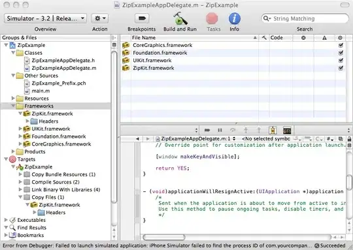
Task: Uncheck the CoreGraphics.framework target checkbox
Action: (341, 45)
